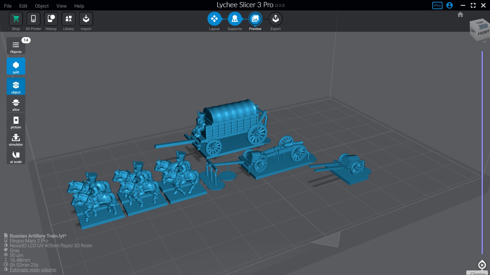Screen dimensions: 490x275
Task: Open the File menu
Action: click(8, 6)
